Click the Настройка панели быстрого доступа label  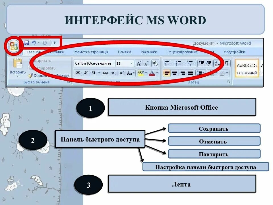pyautogui.click(x=206, y=167)
